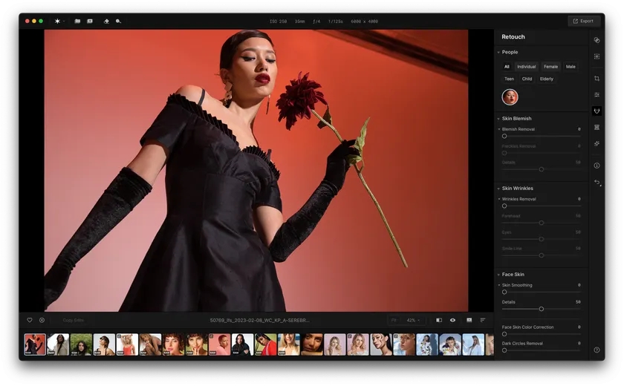Mark photo as favorite with heart icon
This screenshot has height=386, width=624.
pos(30,320)
